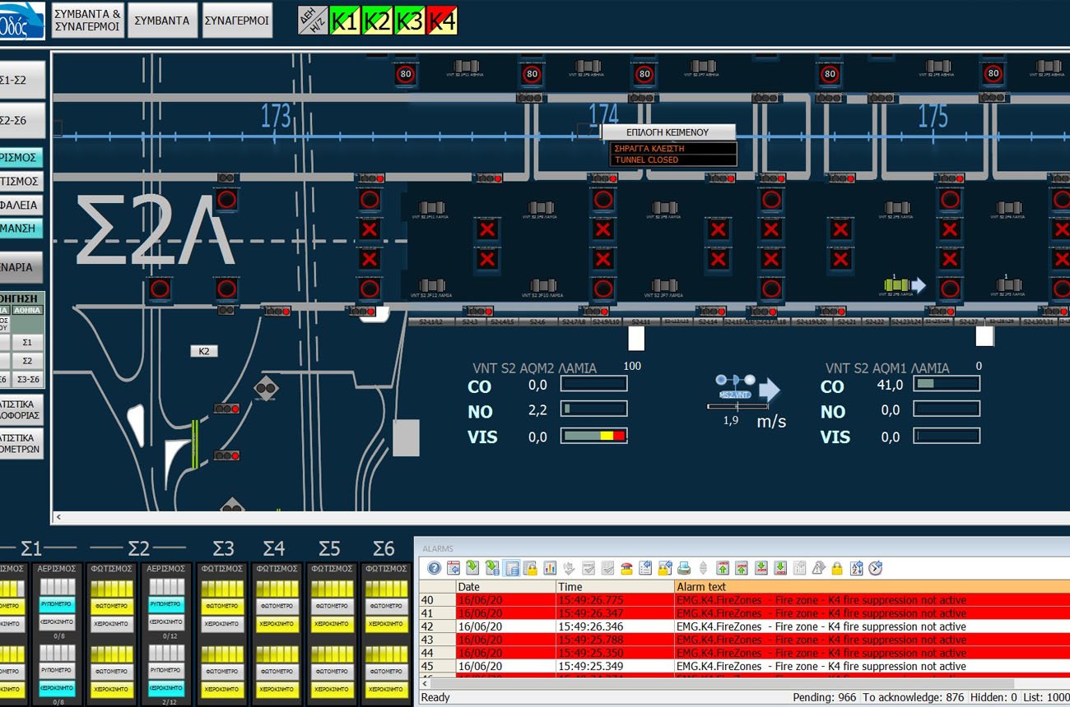Click the printer icon in alarms toolbar

pos(683,568)
